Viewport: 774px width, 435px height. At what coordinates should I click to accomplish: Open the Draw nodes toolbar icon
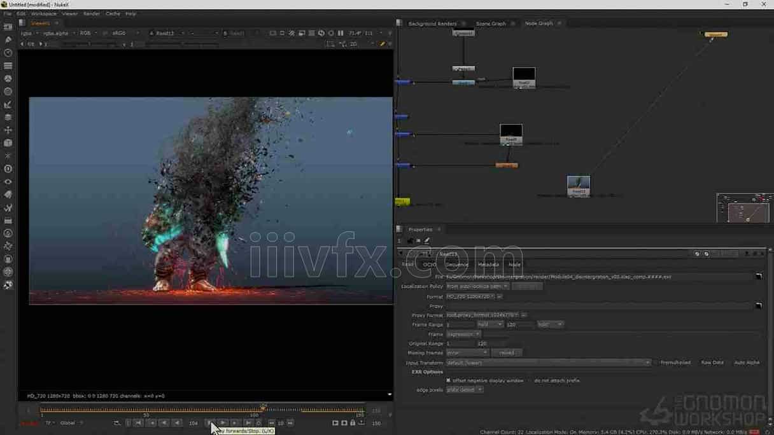coord(8,40)
